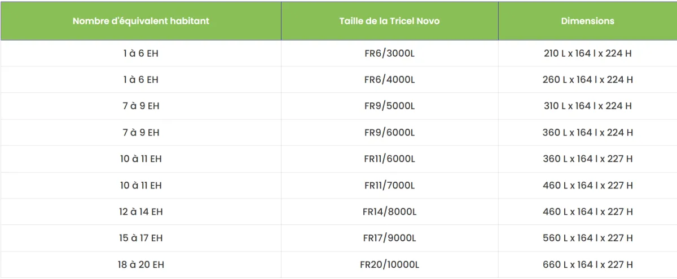Select dimensions '210 L x 164 l x 224 H'
Viewport: 677px width, 279px height.
587,53
